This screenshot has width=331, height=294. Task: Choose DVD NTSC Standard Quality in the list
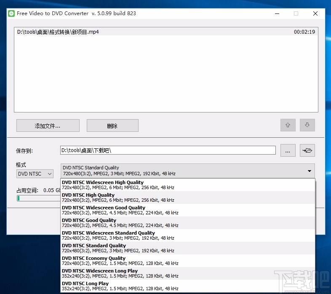click(188, 248)
